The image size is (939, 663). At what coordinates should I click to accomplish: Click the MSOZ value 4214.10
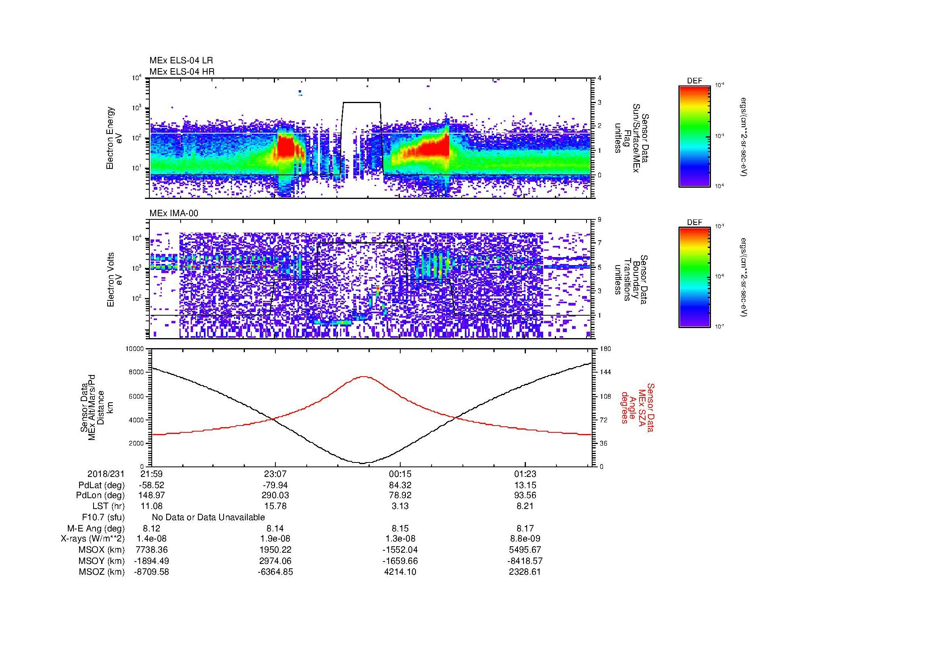coord(400,572)
